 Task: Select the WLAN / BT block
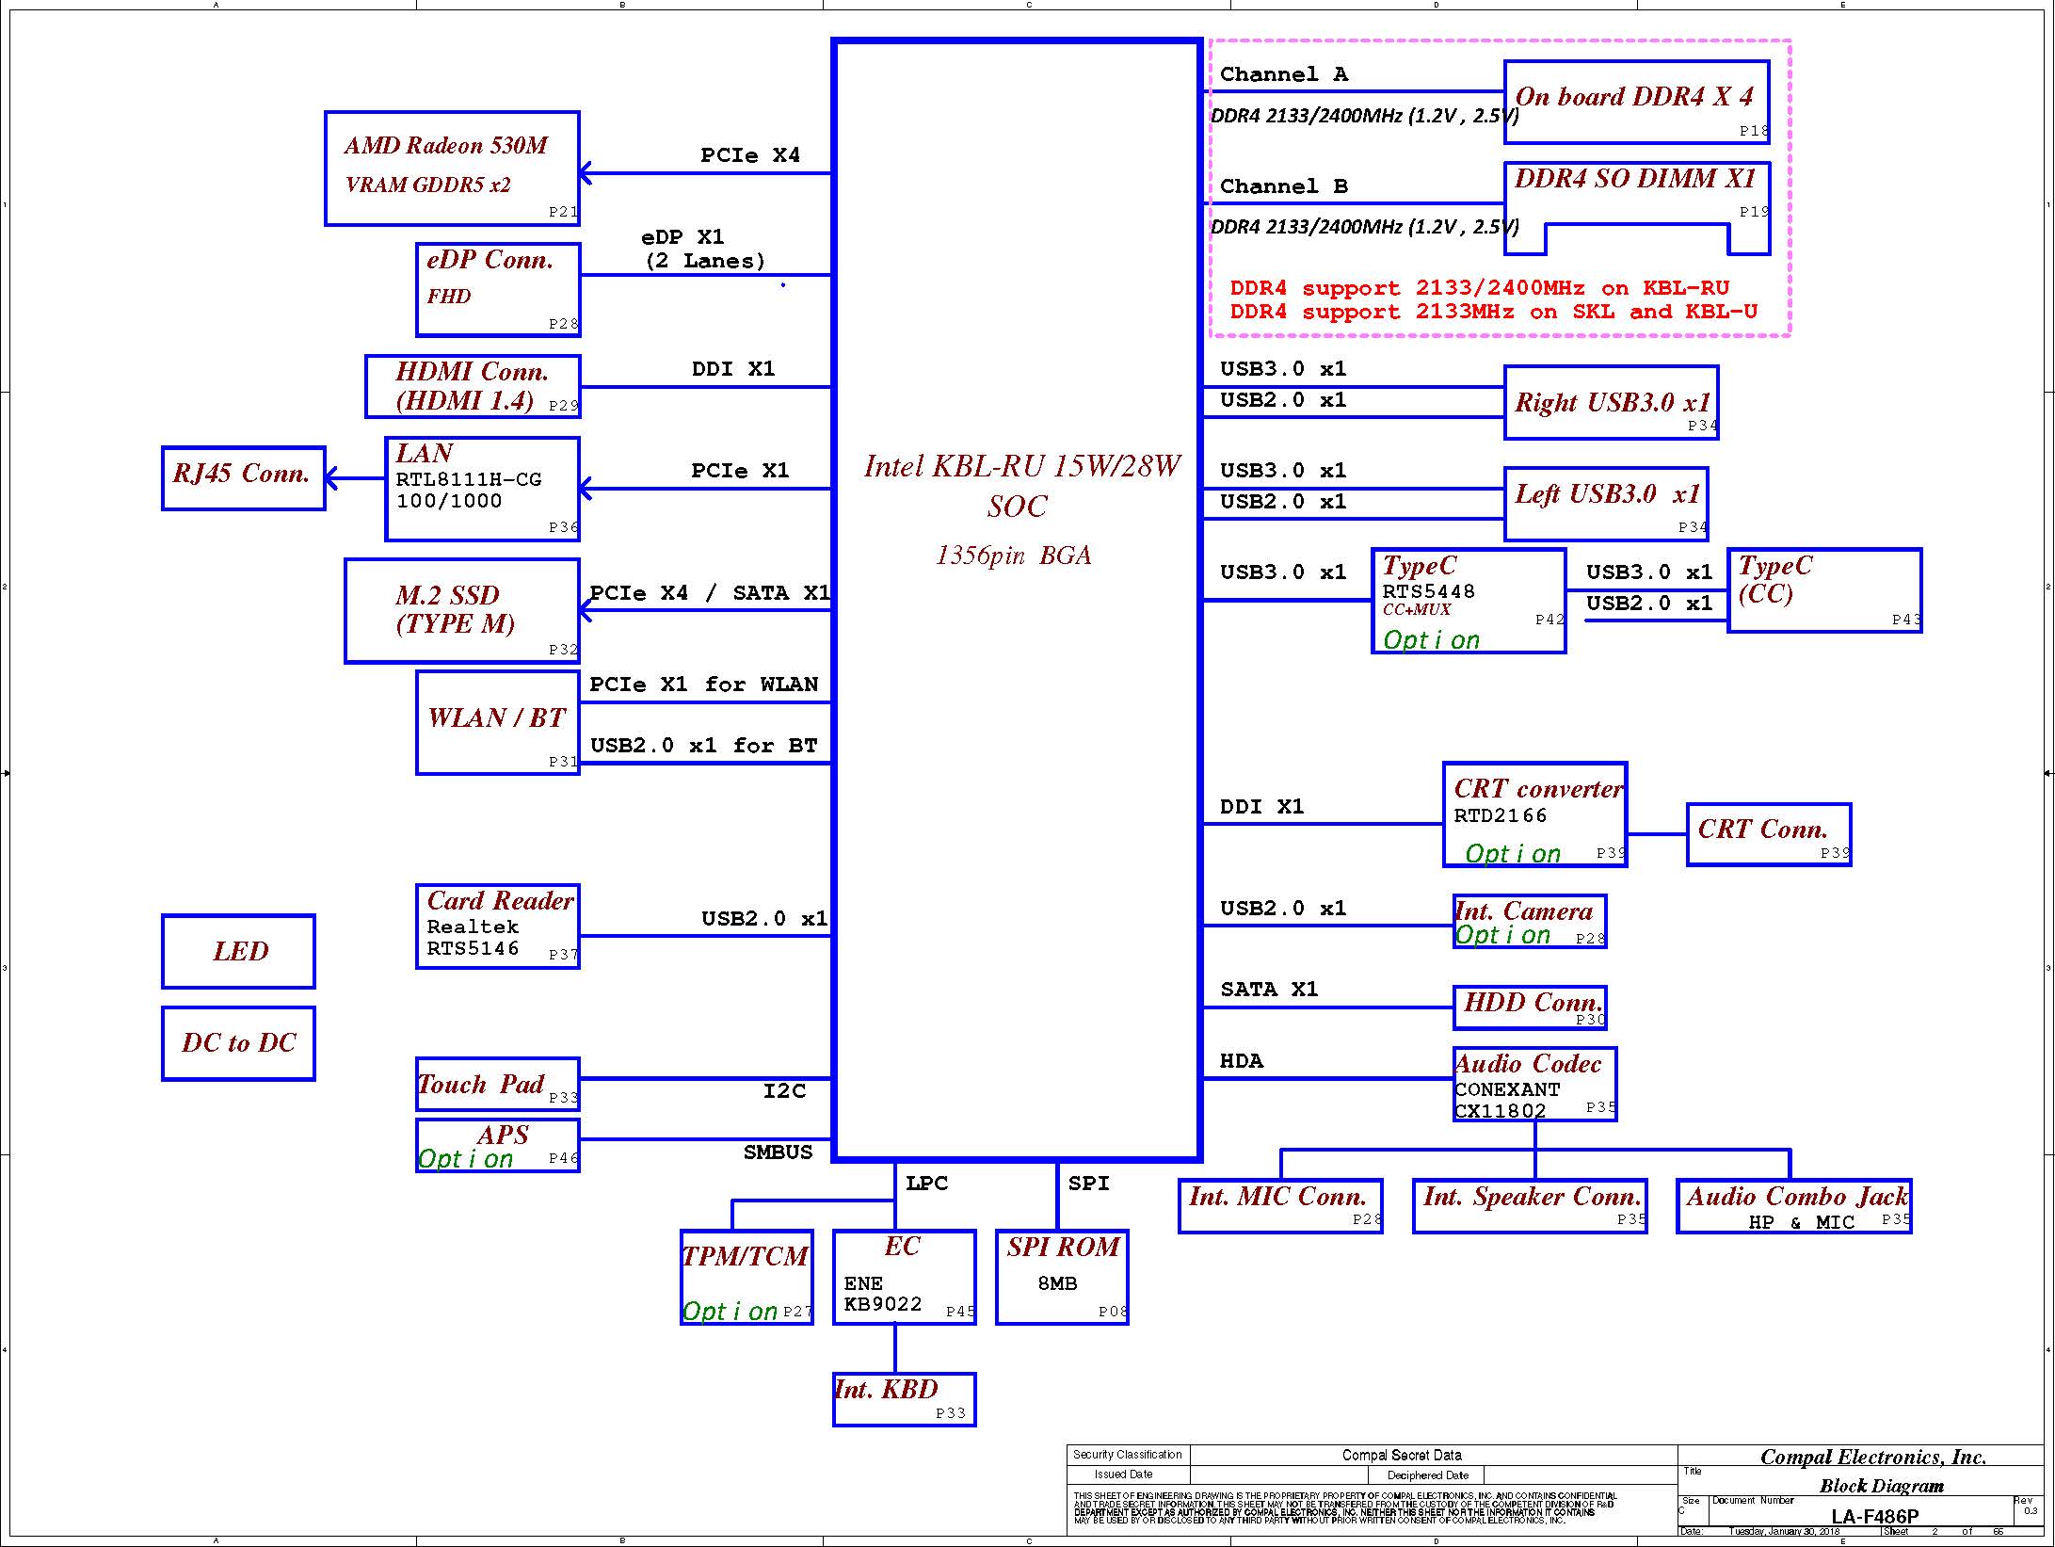pos(497,722)
